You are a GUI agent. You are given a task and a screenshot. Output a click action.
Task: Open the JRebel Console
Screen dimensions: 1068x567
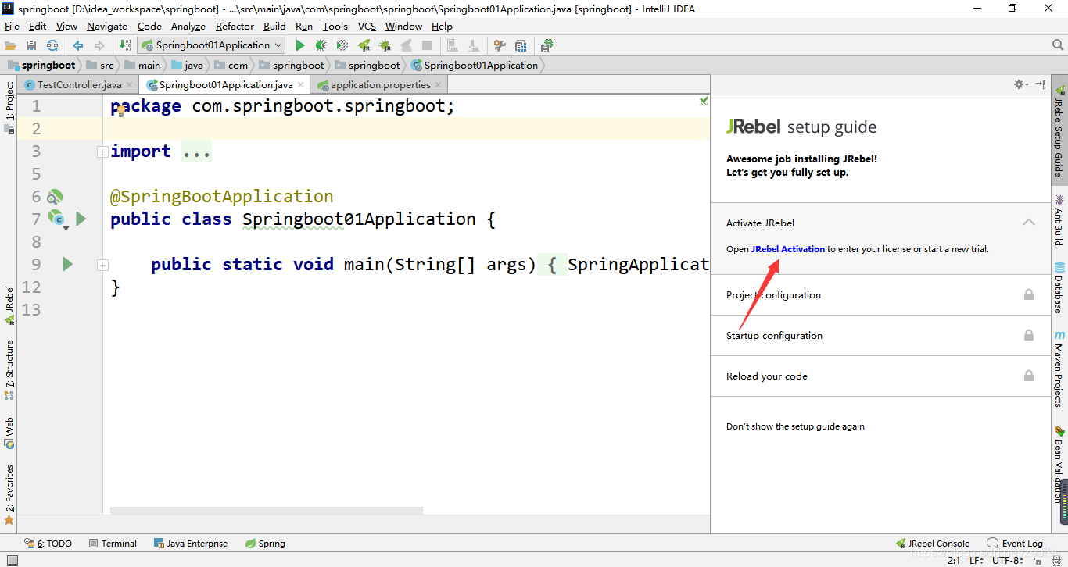[932, 544]
